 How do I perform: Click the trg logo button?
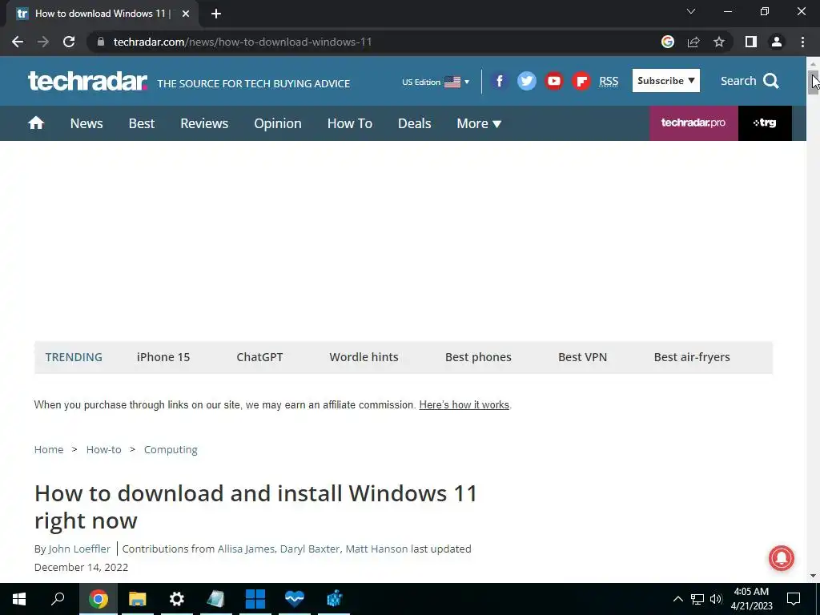pos(765,123)
